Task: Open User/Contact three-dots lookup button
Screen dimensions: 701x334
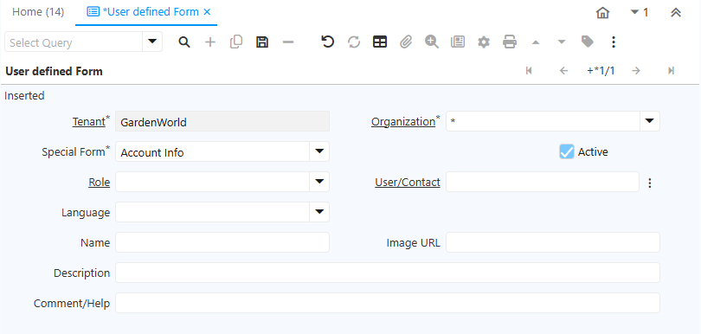Action: point(650,183)
